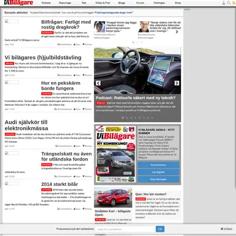The height and width of the screenshot is (236, 236).
Task: Open the Shop menu
Action: coord(178,3)
